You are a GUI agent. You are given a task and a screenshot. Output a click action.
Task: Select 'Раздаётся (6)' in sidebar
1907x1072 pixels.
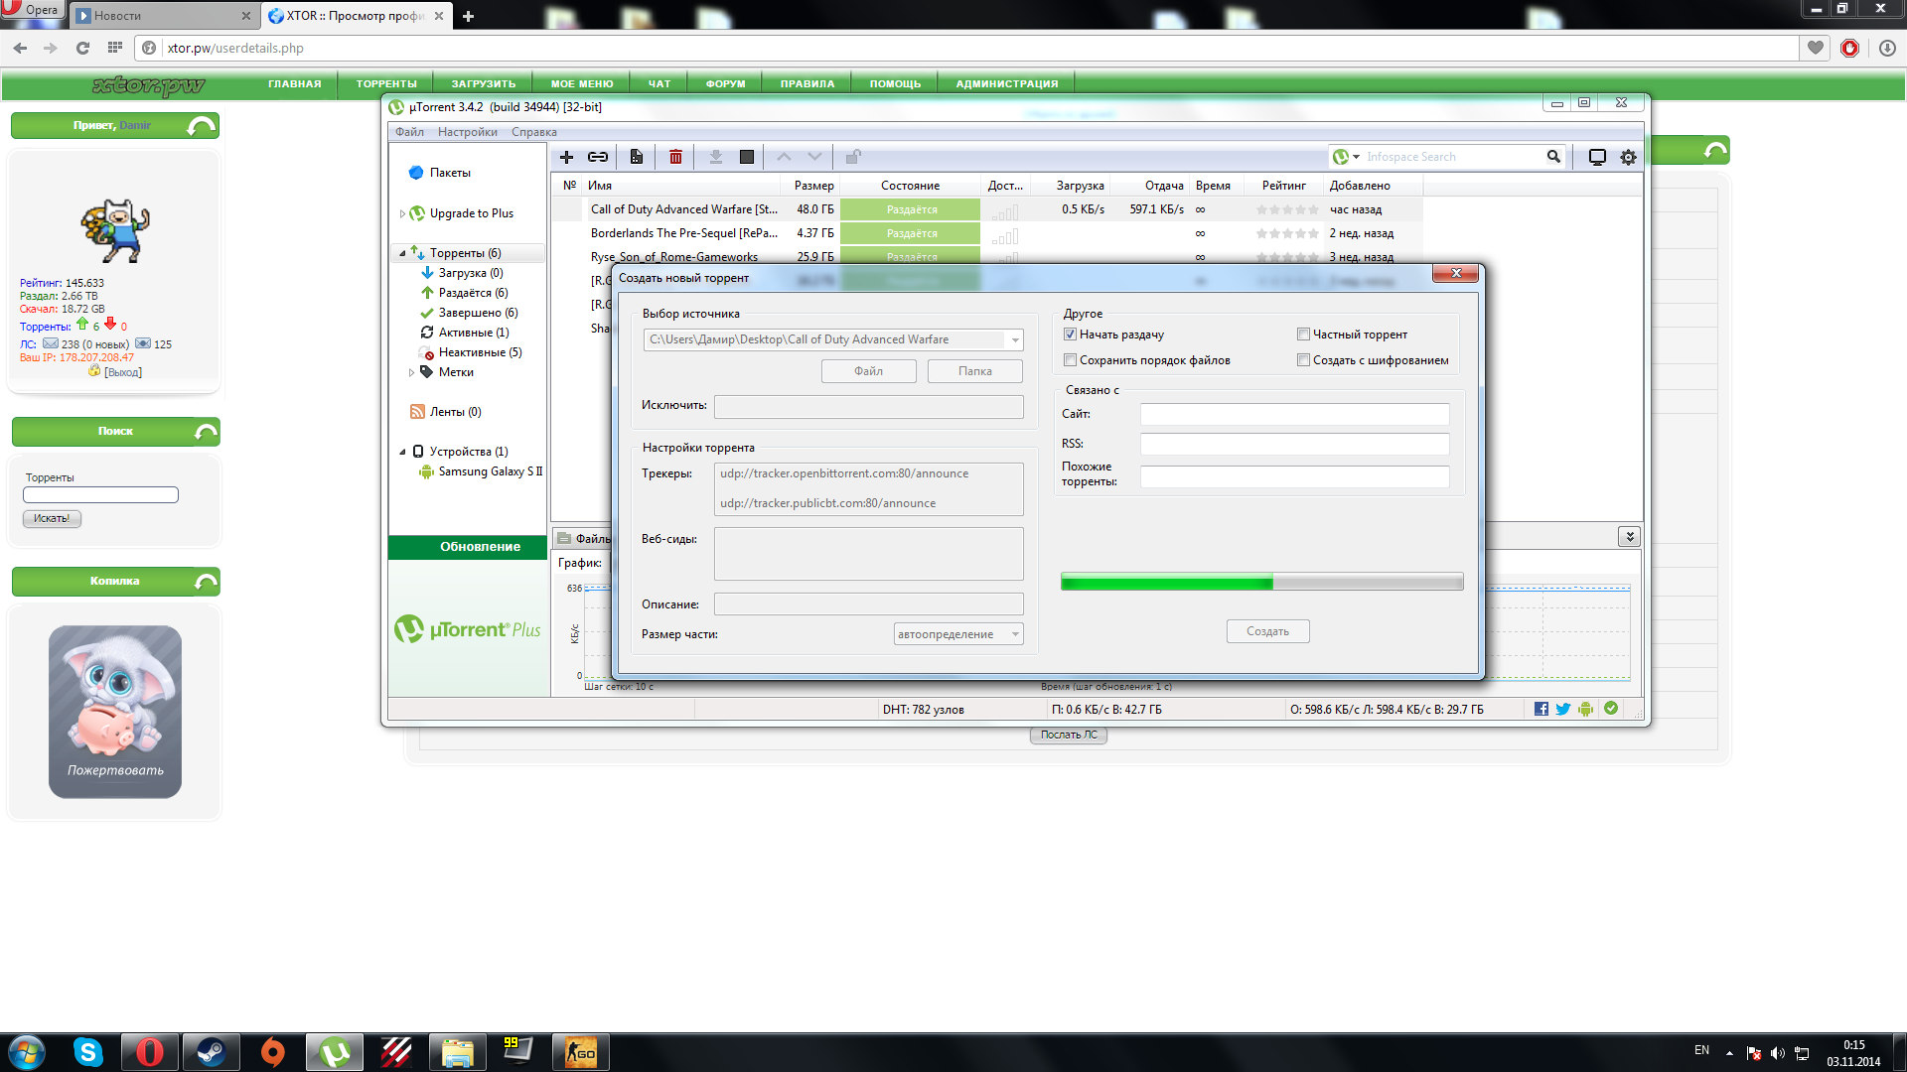(473, 293)
